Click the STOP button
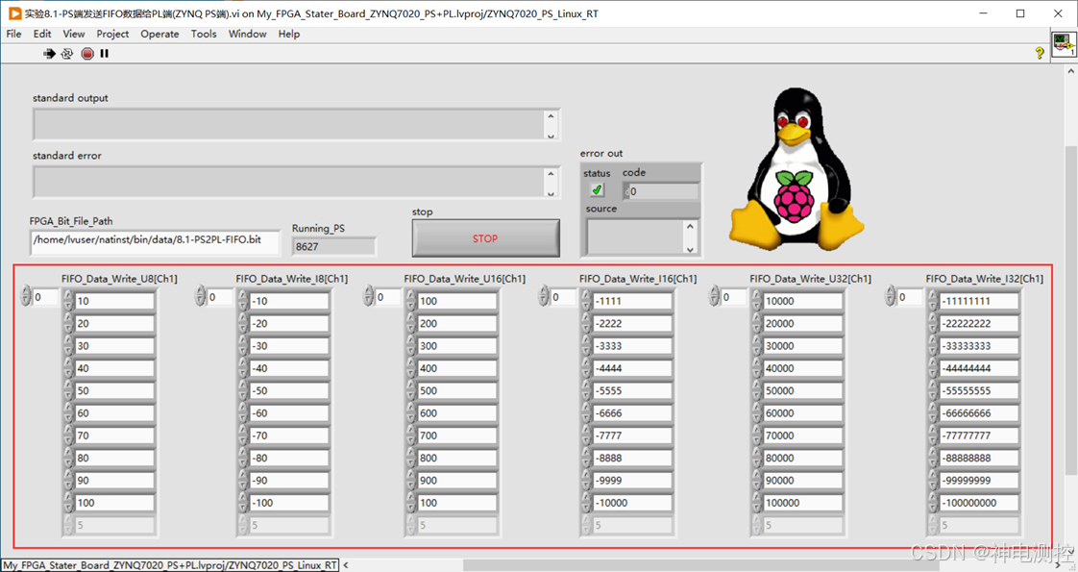This screenshot has height=572, width=1078. pos(485,238)
